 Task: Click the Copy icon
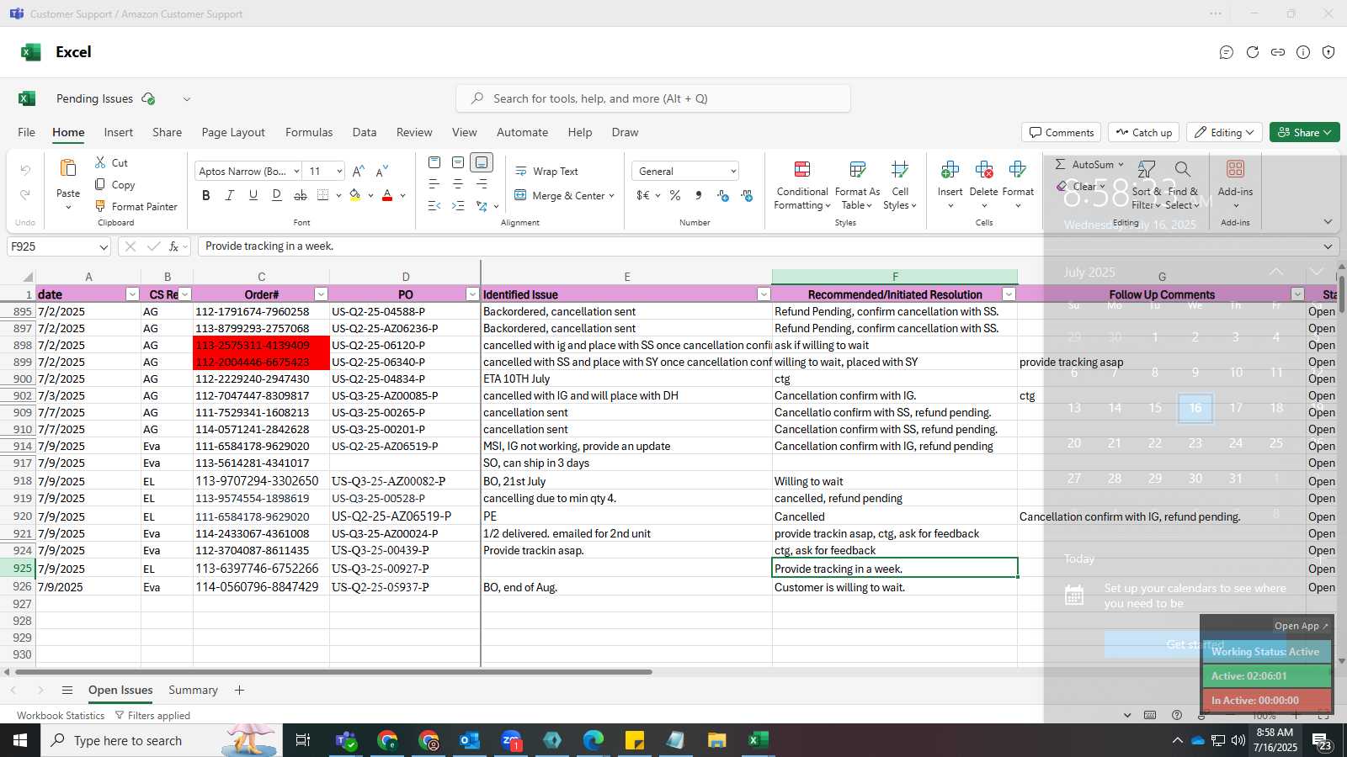[100, 184]
